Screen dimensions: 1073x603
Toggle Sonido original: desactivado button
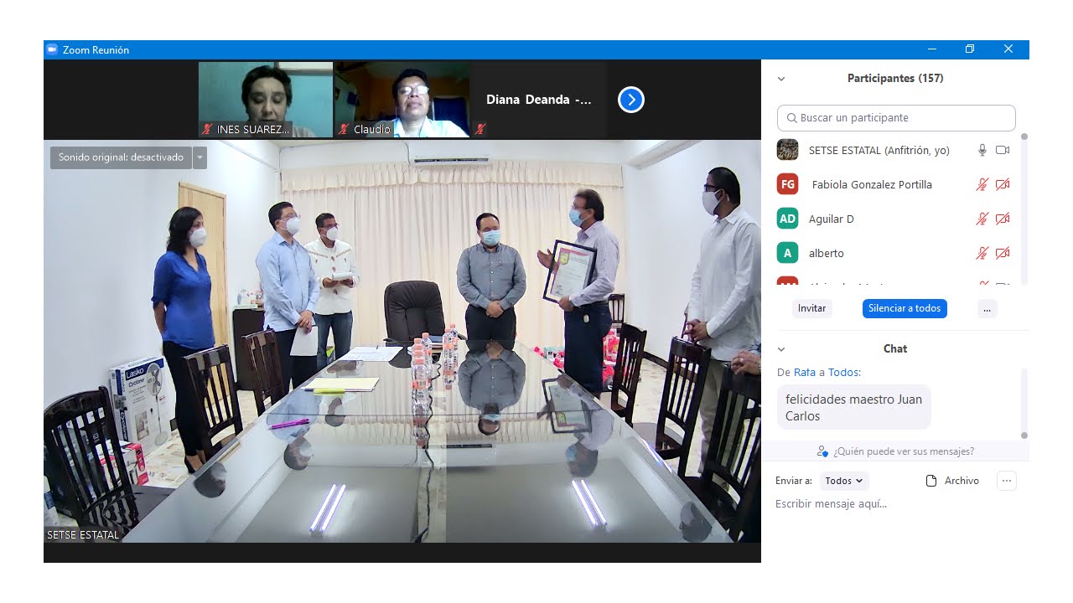[x=121, y=157]
